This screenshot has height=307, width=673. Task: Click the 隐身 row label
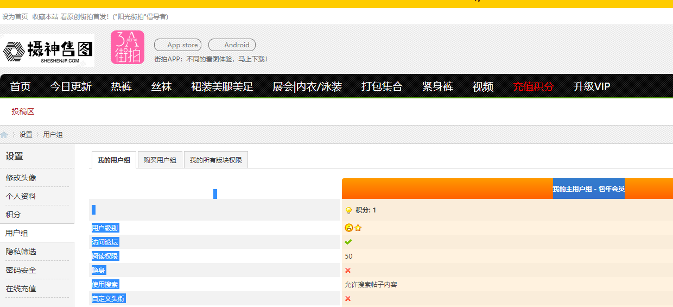tap(98, 270)
